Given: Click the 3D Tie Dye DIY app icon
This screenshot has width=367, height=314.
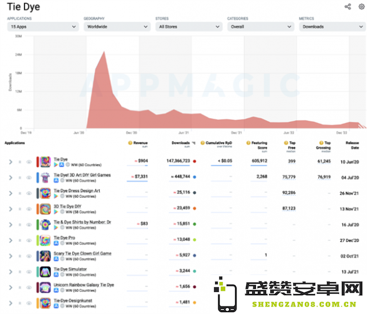Looking at the screenshot, I should 45,209.
